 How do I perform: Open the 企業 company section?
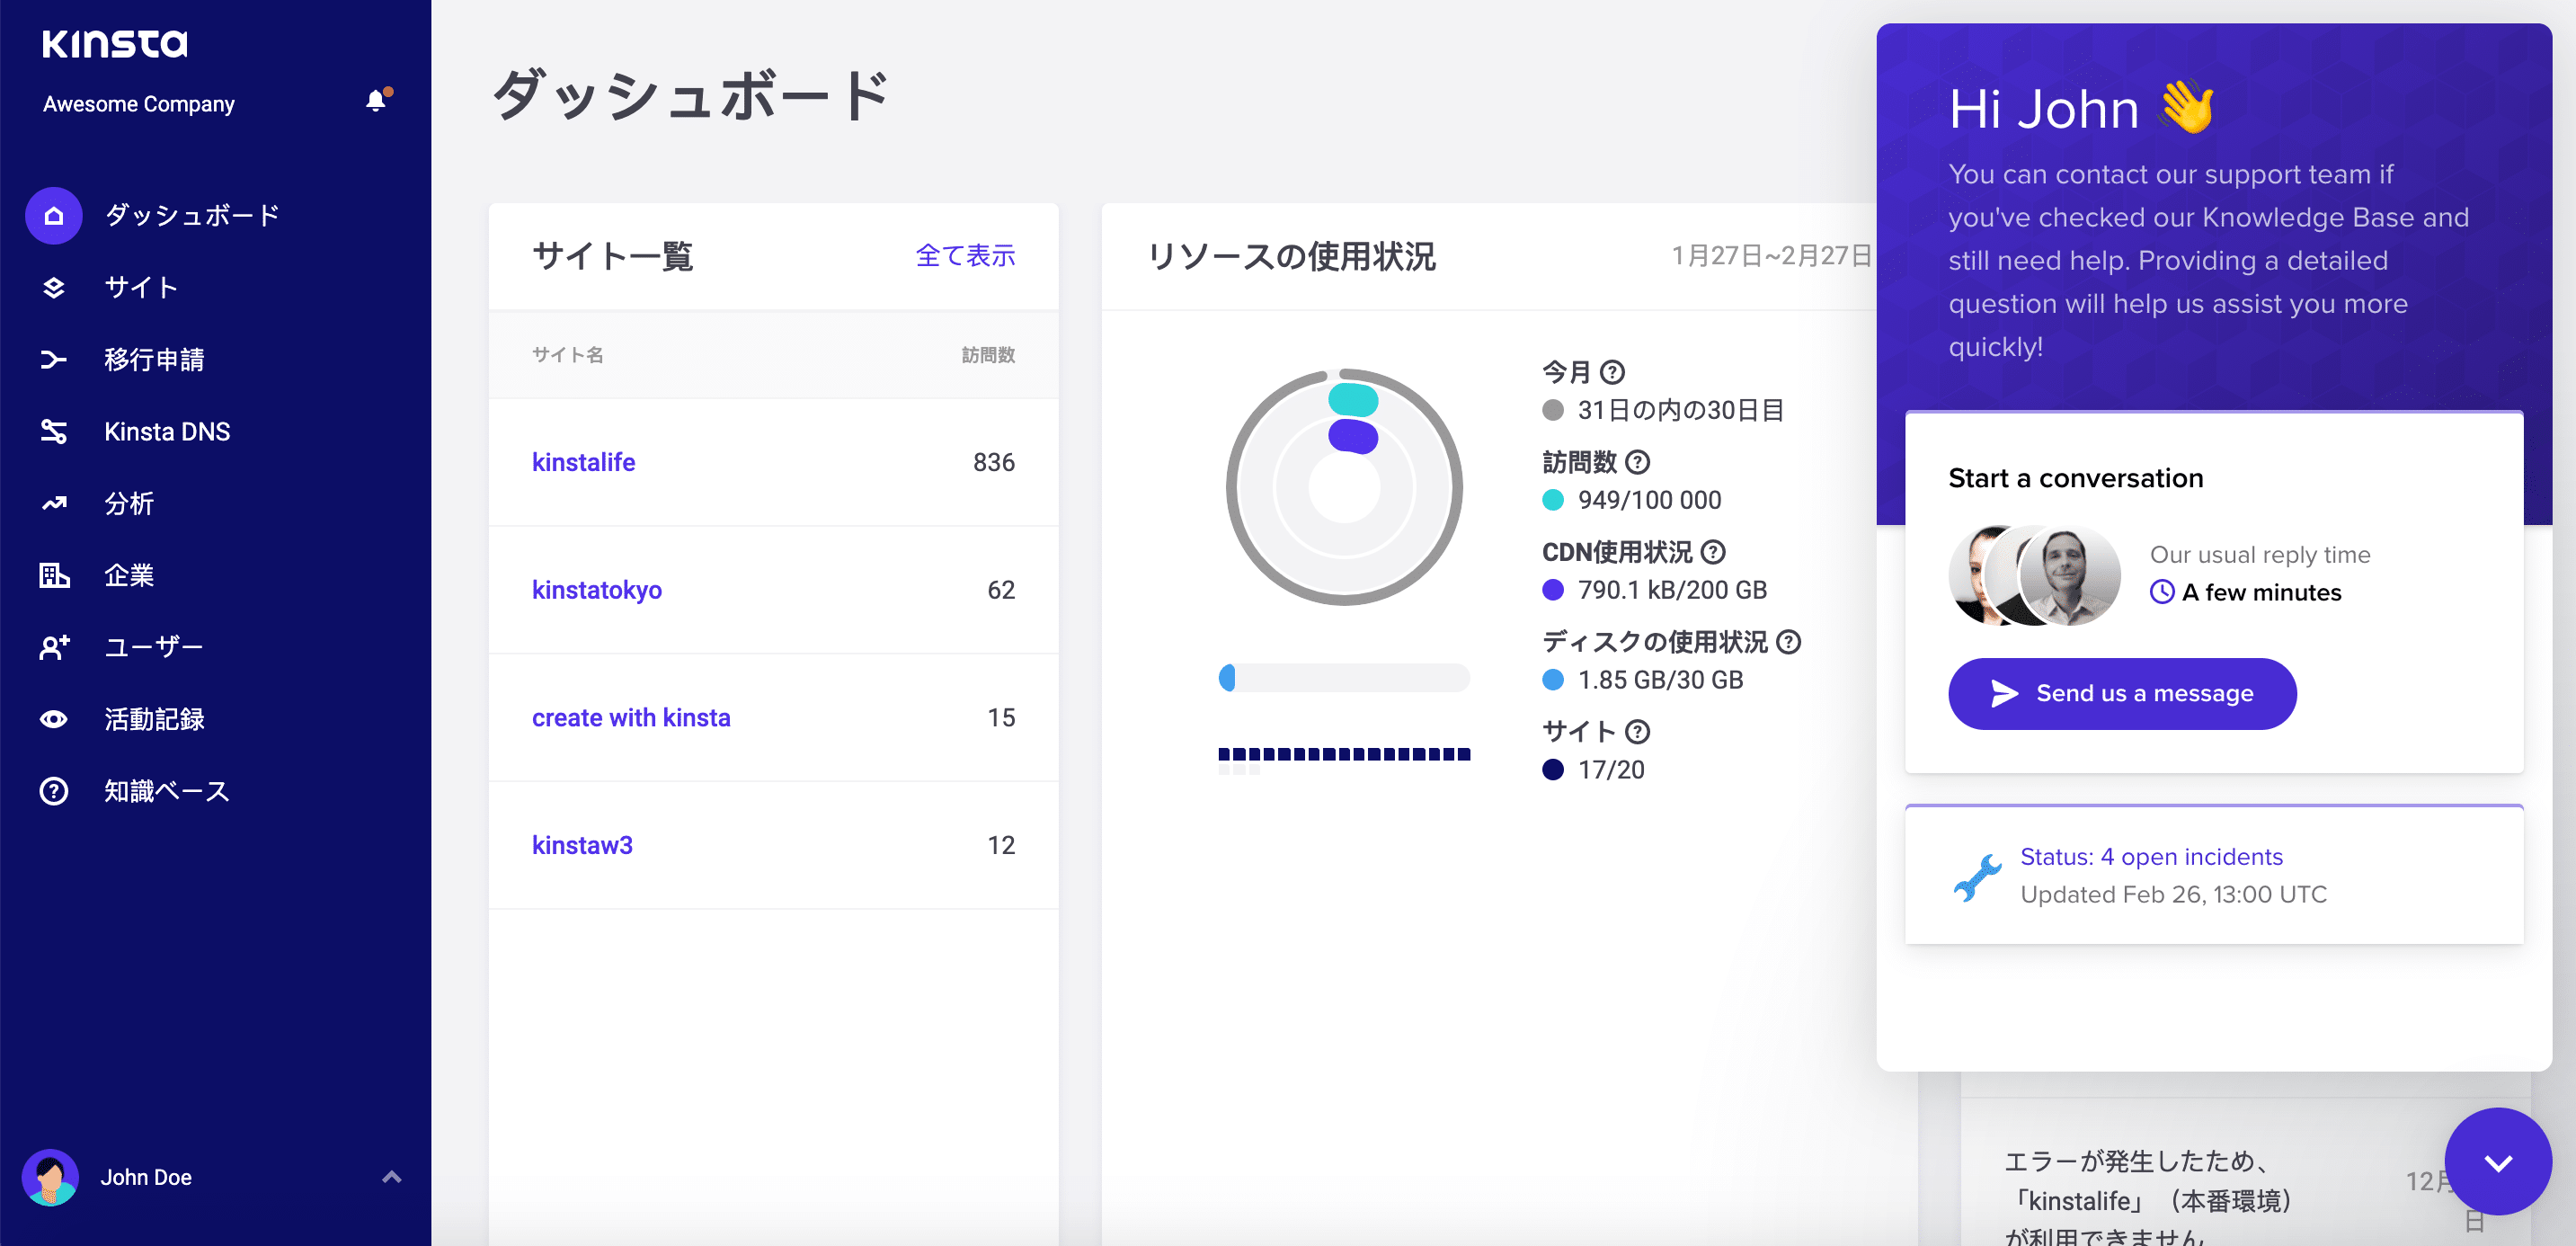point(53,575)
